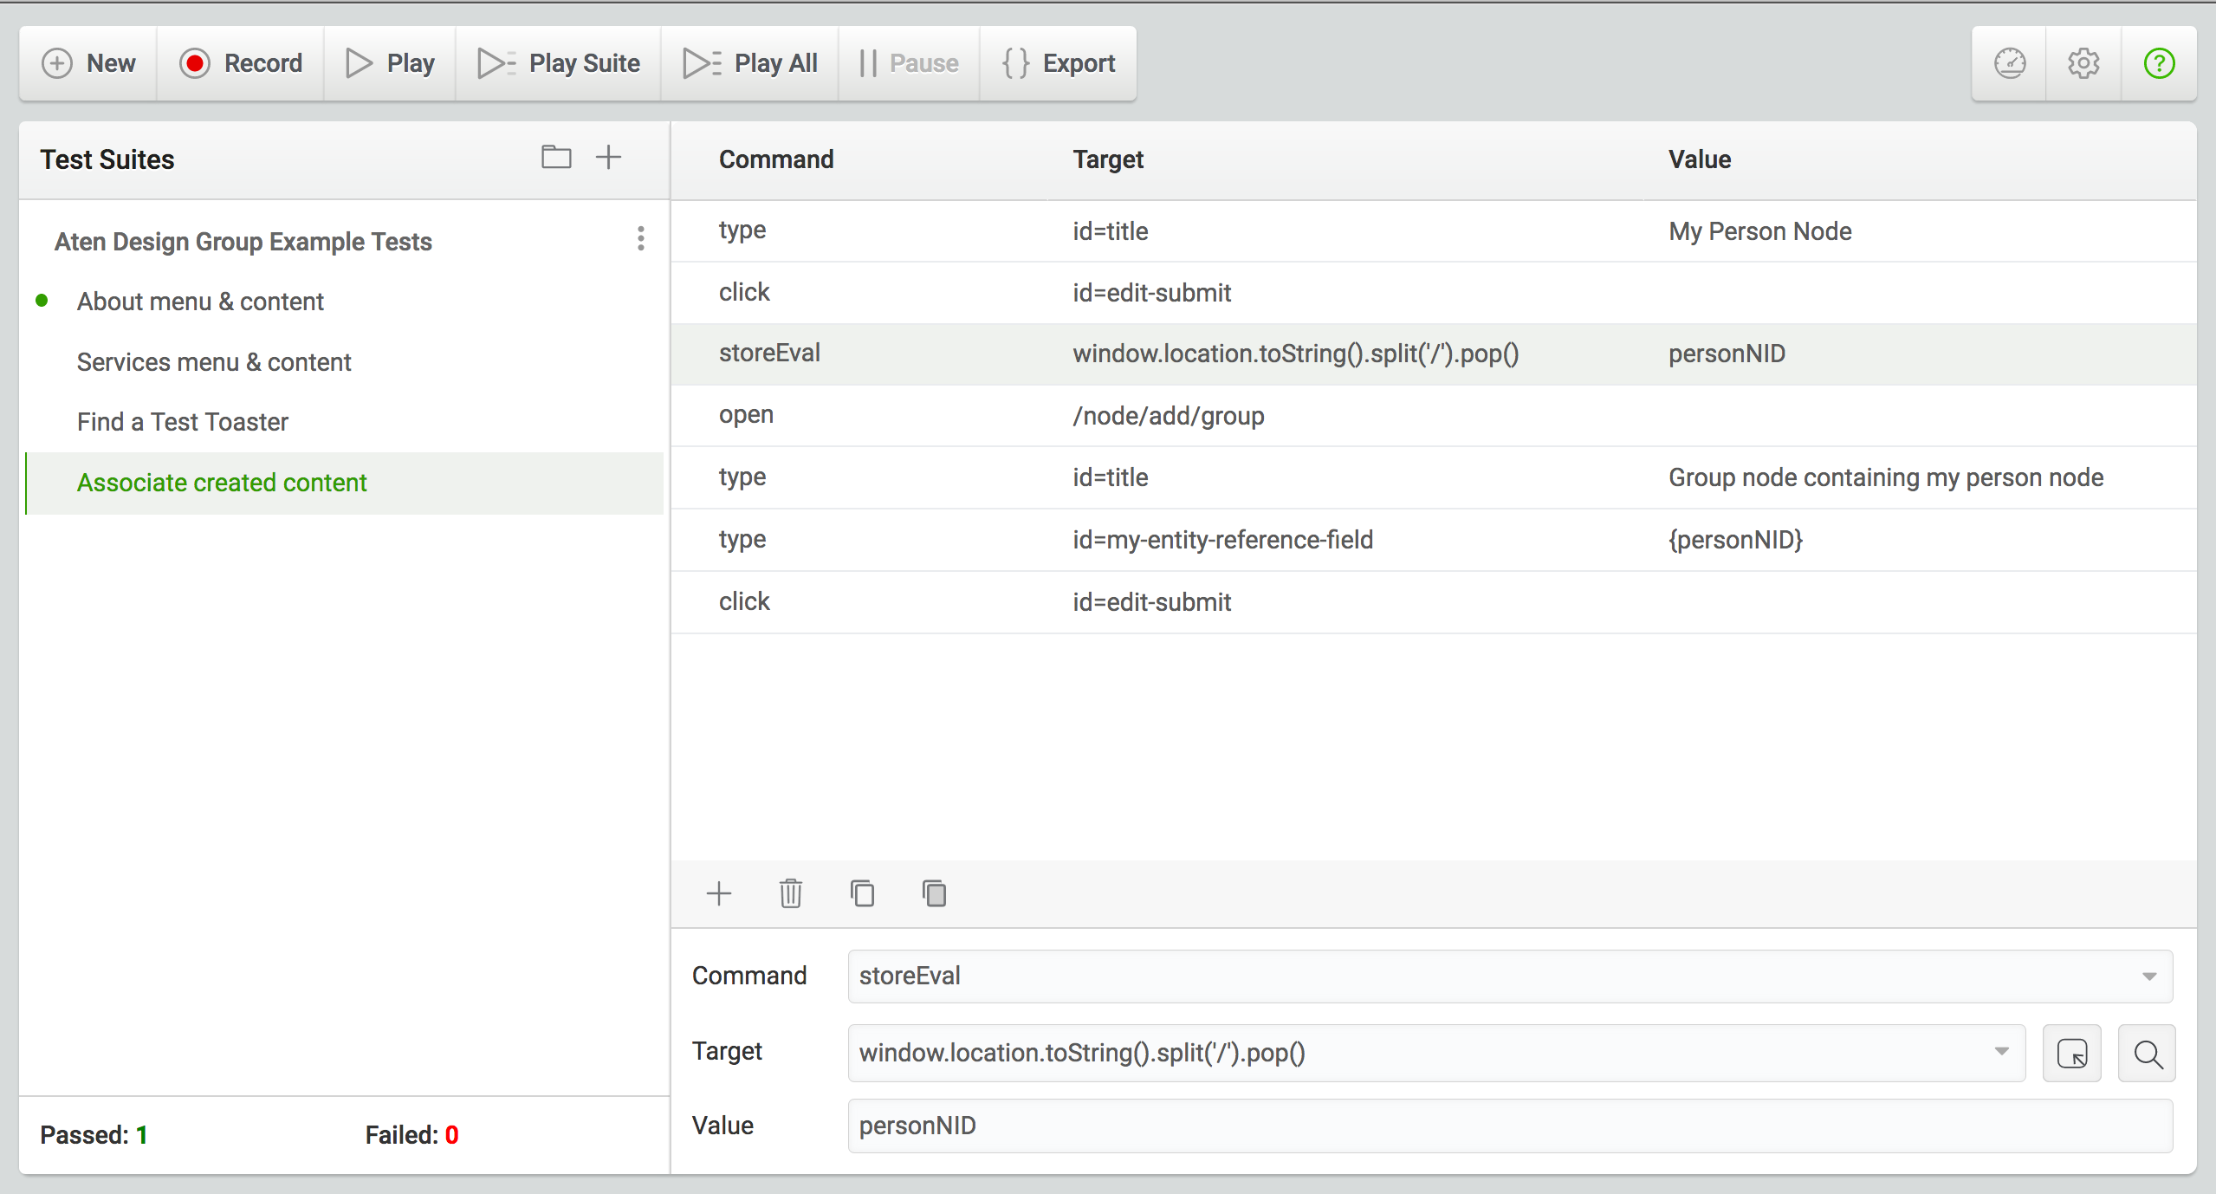Image resolution: width=2216 pixels, height=1194 pixels.
Task: Click the {personNID} value cell
Action: [1735, 540]
